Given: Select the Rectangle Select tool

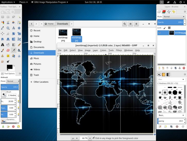Looking at the screenshot, I should (3, 17).
